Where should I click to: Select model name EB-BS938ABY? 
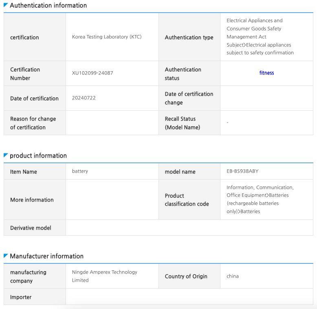pyautogui.click(x=242, y=171)
